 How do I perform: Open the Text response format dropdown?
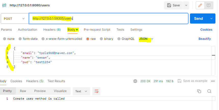pos(81,91)
